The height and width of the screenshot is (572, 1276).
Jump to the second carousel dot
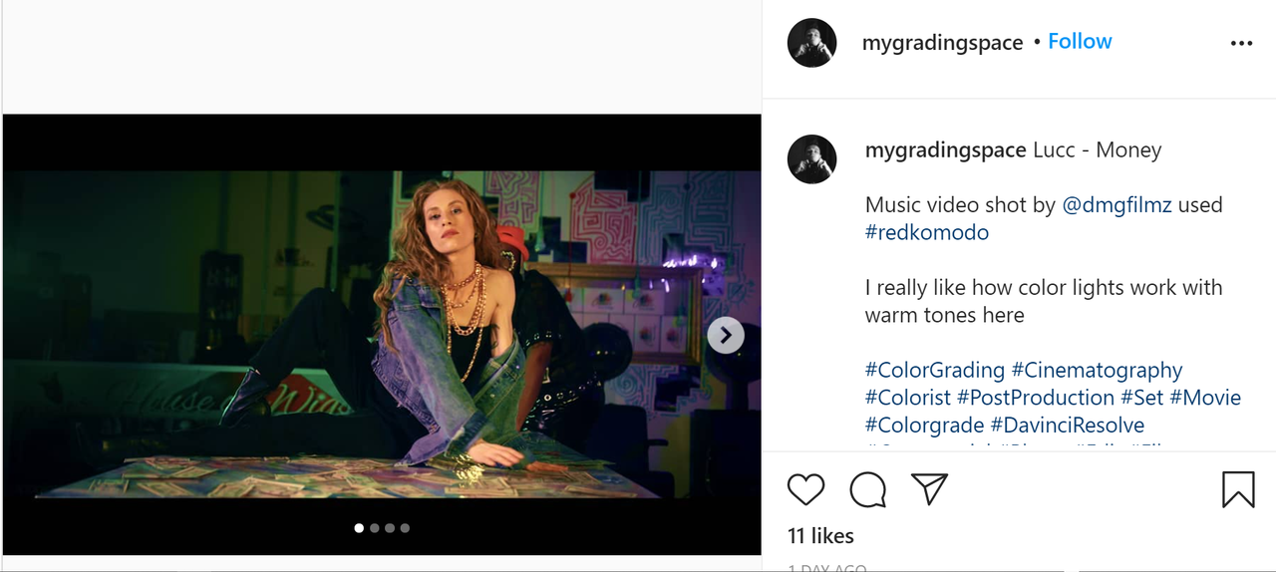(x=375, y=528)
